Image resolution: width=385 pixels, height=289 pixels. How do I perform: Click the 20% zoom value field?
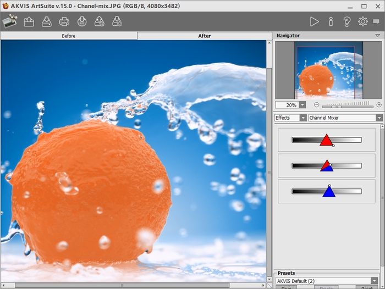[287, 105]
